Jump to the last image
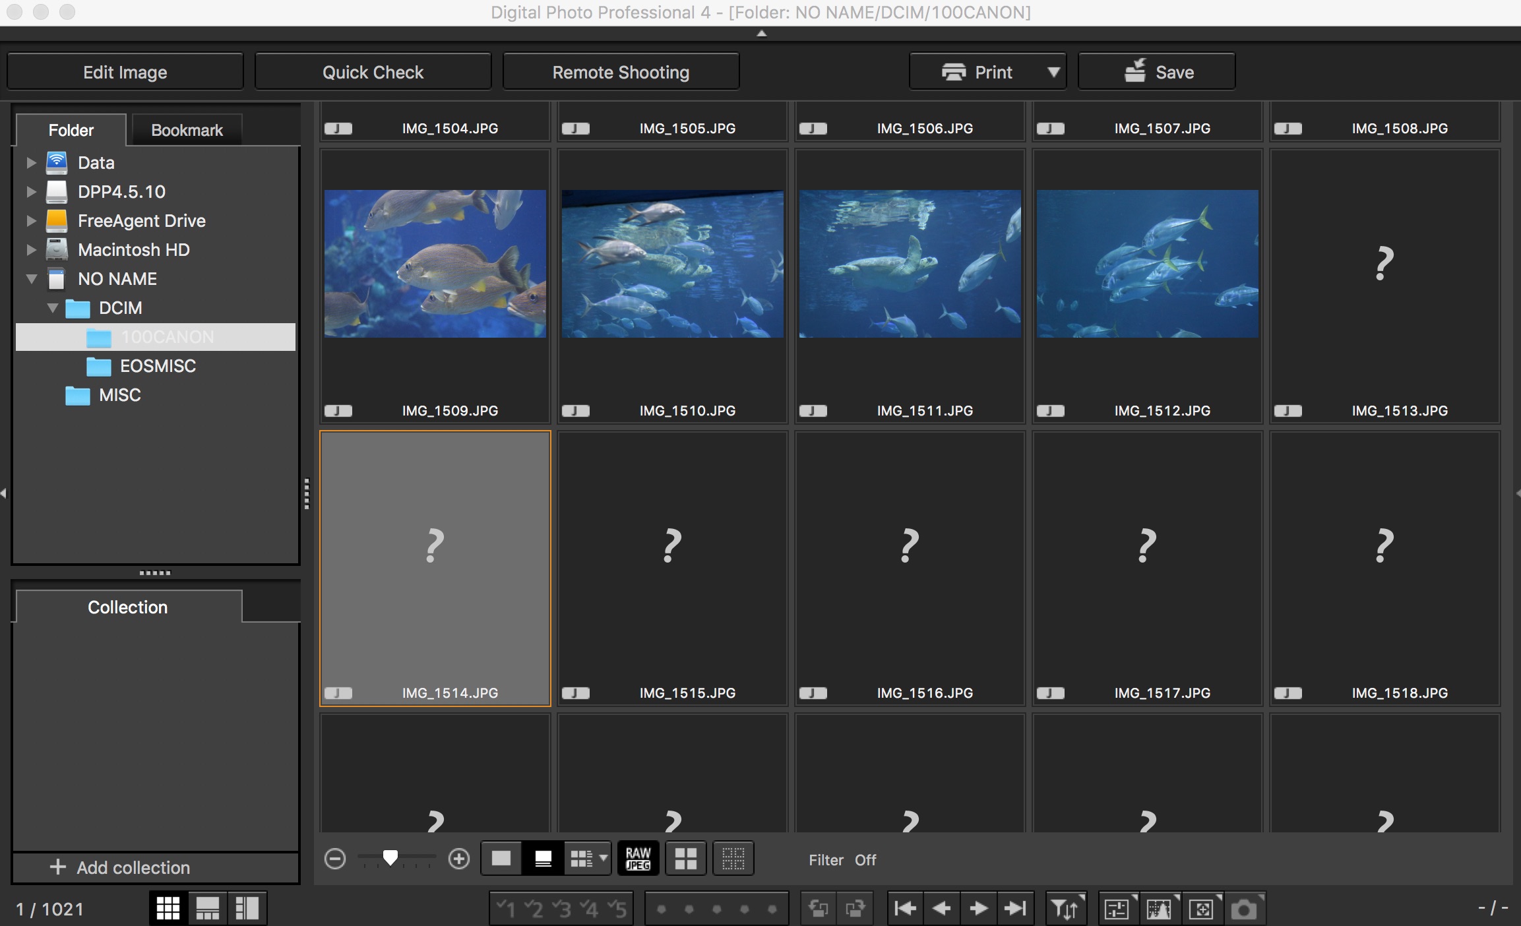Image resolution: width=1521 pixels, height=926 pixels. tap(1014, 909)
